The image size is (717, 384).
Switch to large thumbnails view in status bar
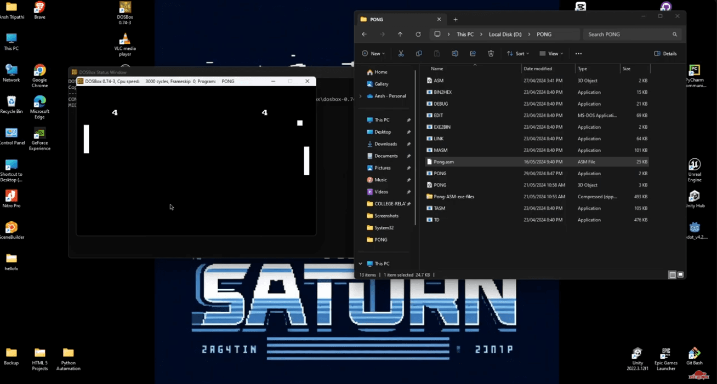coord(680,275)
